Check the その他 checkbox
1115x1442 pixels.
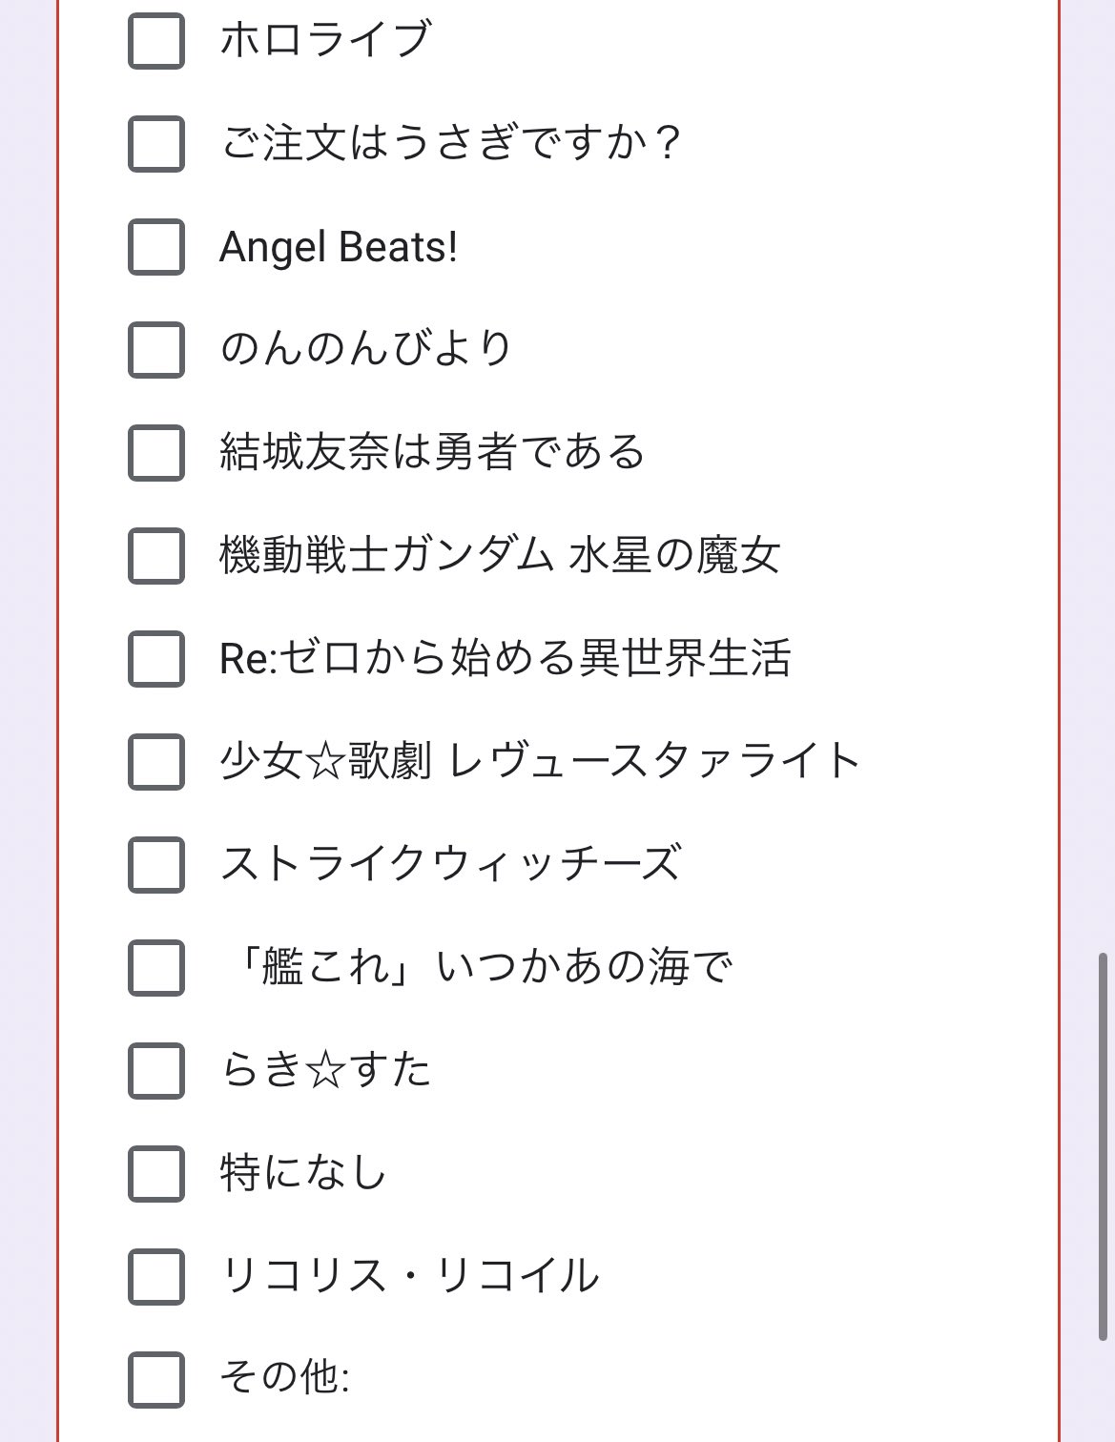point(156,1379)
